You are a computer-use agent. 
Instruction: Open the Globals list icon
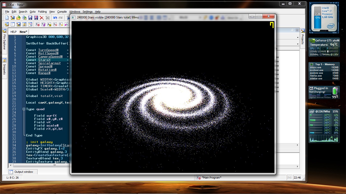click(55, 25)
